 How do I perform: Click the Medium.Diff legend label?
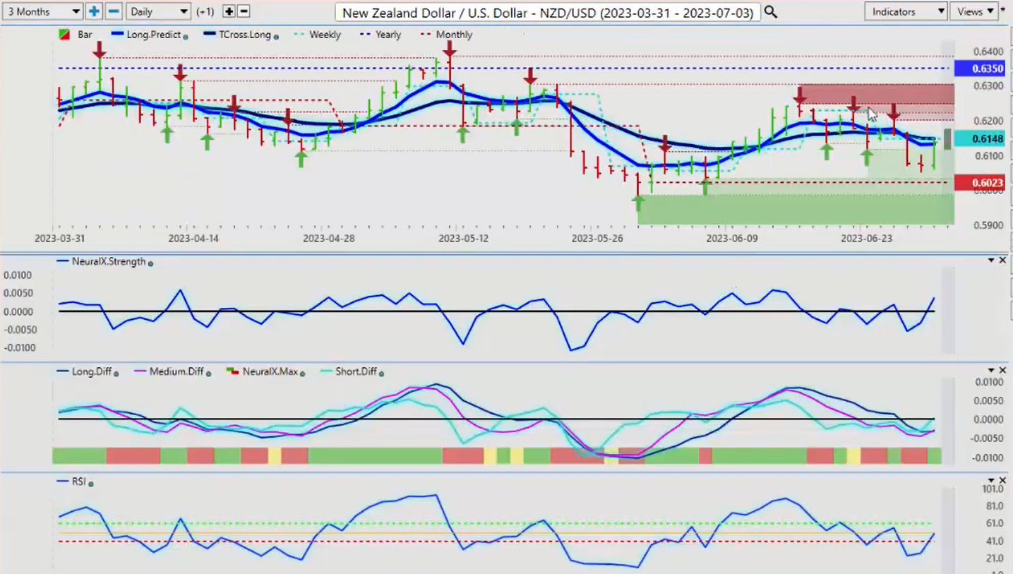click(176, 371)
